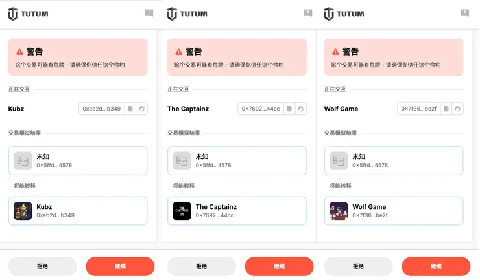Image resolution: width=480 pixels, height=280 pixels.
Task: Click 将能转移 label in The Captainz panel
Action: pyautogui.click(x=184, y=186)
